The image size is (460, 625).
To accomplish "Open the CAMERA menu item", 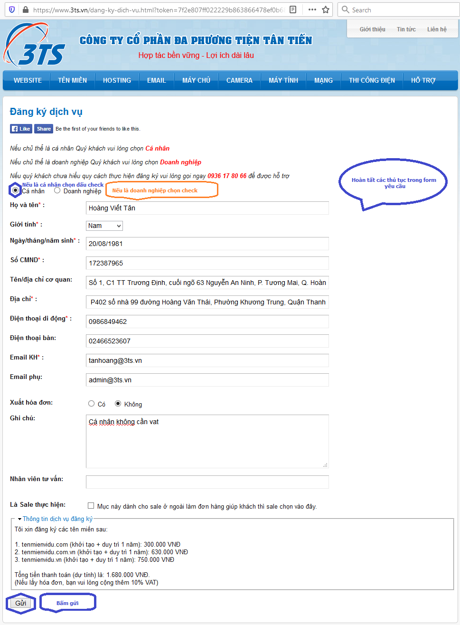I will click(x=239, y=80).
